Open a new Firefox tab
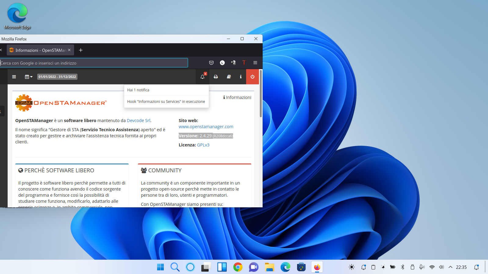Screen dimensions: 488x274 [81, 50]
